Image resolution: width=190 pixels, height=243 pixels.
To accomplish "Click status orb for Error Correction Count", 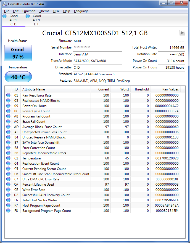I will tap(8, 148).
